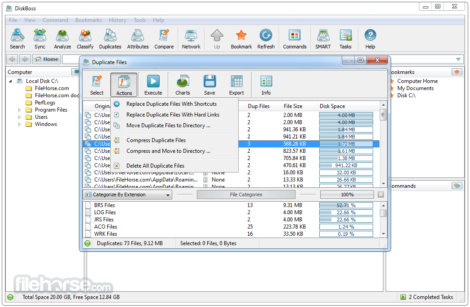Open the History menu
This screenshot has height=307, width=470.
pyautogui.click(x=117, y=20)
